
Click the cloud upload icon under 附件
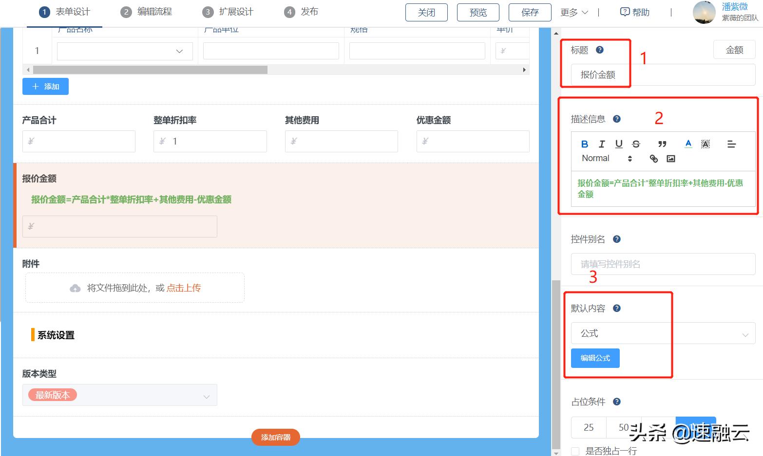pyautogui.click(x=75, y=288)
